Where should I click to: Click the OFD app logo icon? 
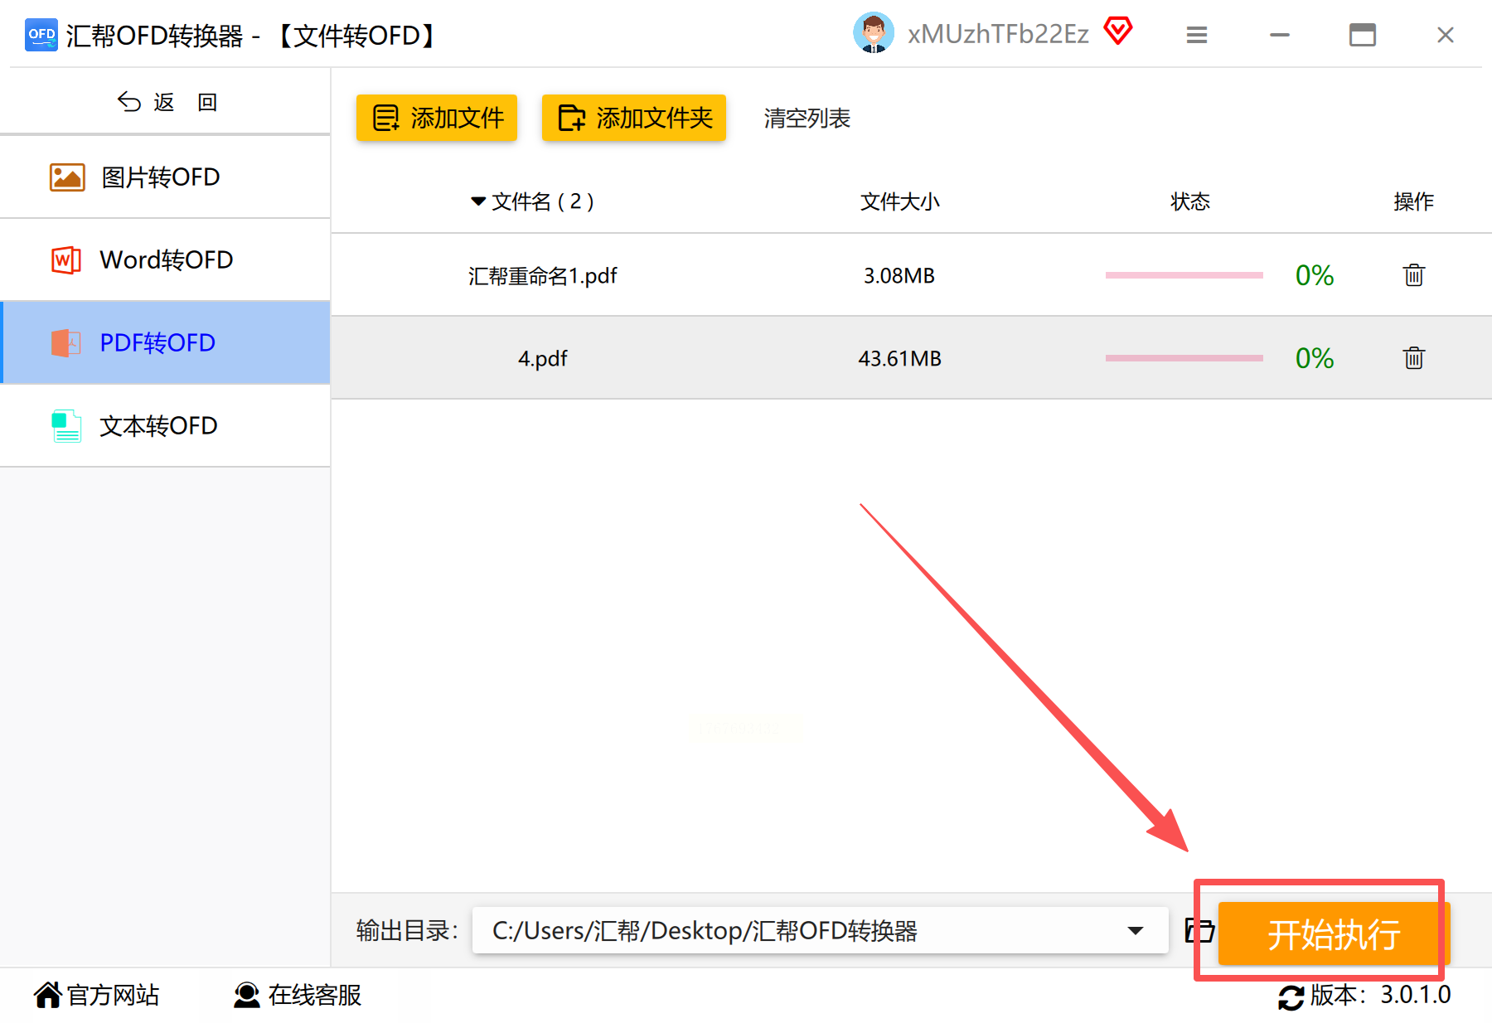[41, 35]
